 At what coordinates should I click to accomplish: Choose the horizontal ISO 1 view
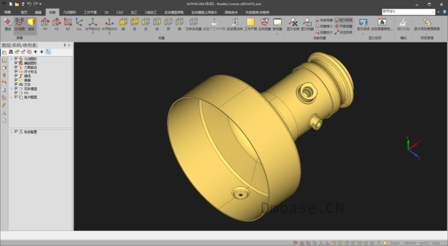coord(93,25)
